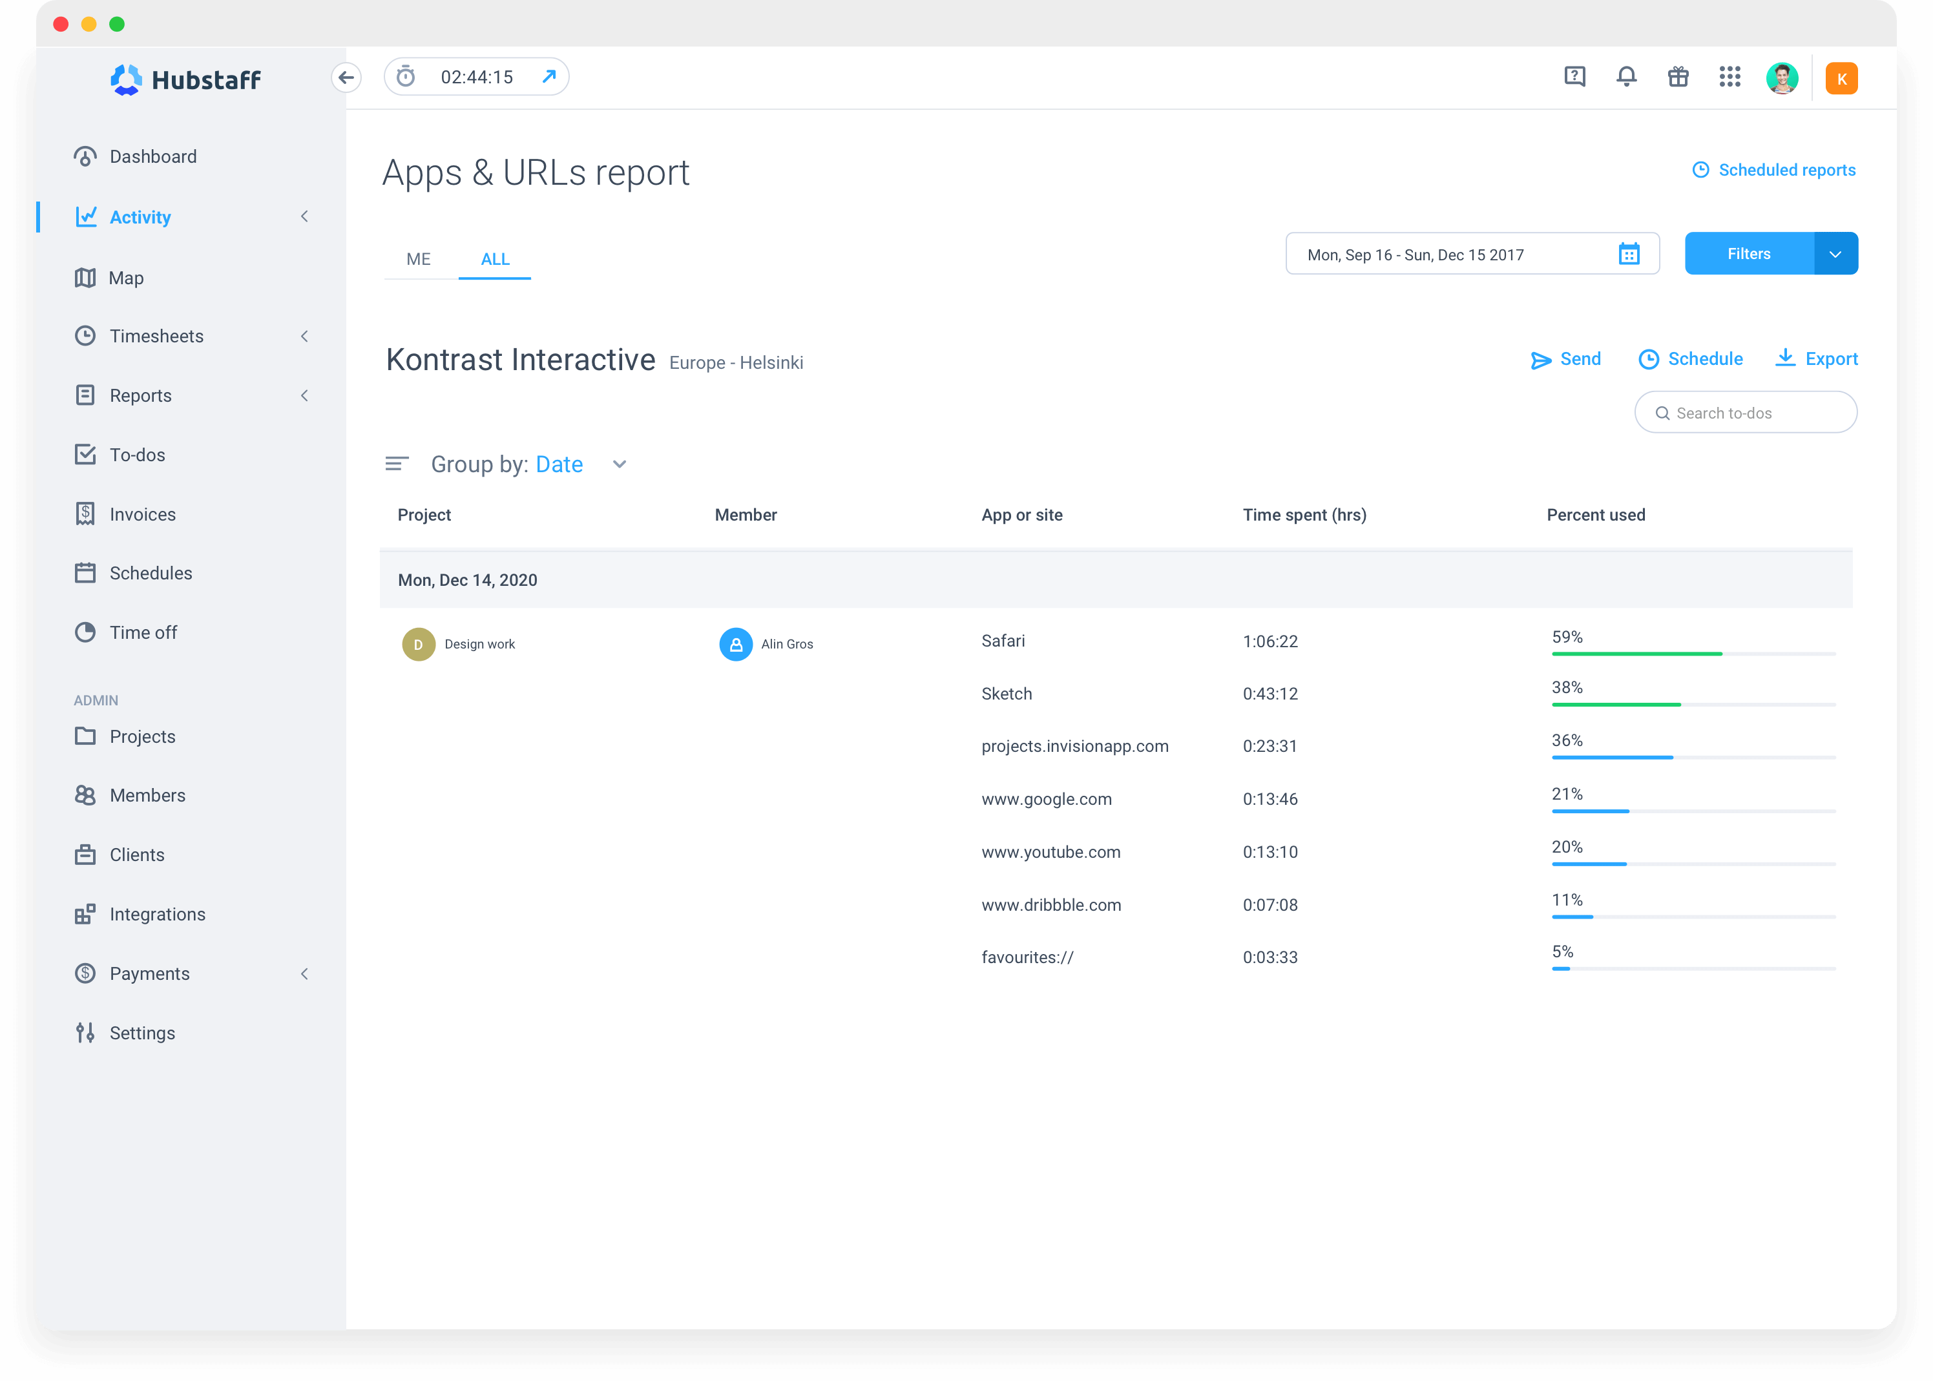Switch to the ME tab
Screen dimensions: 1933x1381
coord(419,258)
